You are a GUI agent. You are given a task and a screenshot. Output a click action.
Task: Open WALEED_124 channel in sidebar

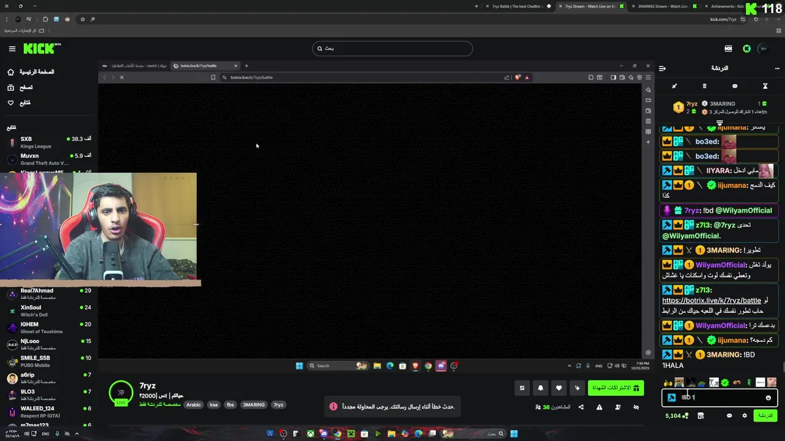(x=49, y=412)
